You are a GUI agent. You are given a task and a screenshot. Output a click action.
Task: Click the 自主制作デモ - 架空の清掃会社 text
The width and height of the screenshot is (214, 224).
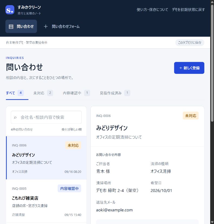tap(27, 43)
